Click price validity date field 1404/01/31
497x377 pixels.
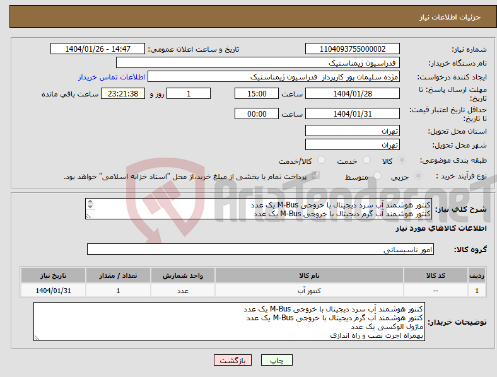(x=352, y=113)
